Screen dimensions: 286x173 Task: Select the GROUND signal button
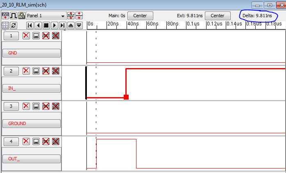(32, 123)
